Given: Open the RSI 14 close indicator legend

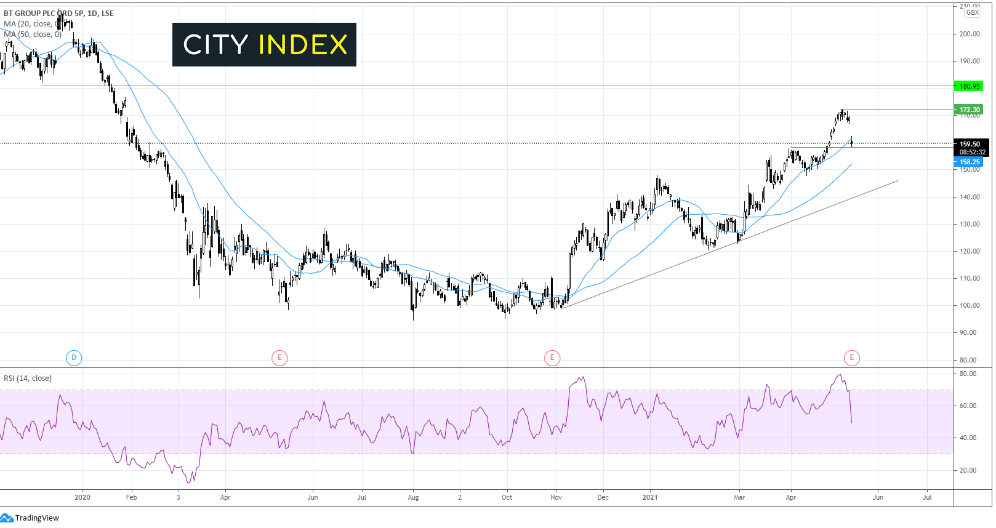Looking at the screenshot, I should tap(28, 378).
